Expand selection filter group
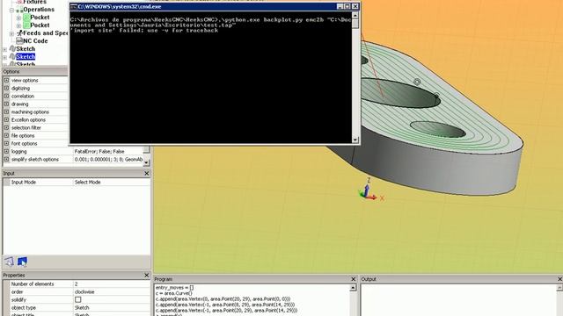This screenshot has width=563, height=316. 6,127
